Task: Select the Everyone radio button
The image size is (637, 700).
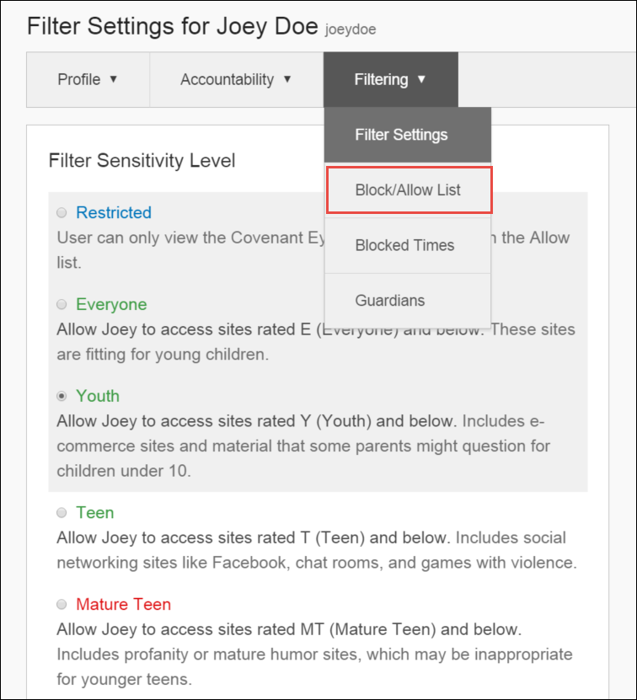Action: tap(62, 304)
